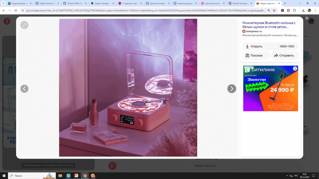The width and height of the screenshot is (319, 179).
Task: Open the browser extensions puzzle icon
Action: pos(295,10)
